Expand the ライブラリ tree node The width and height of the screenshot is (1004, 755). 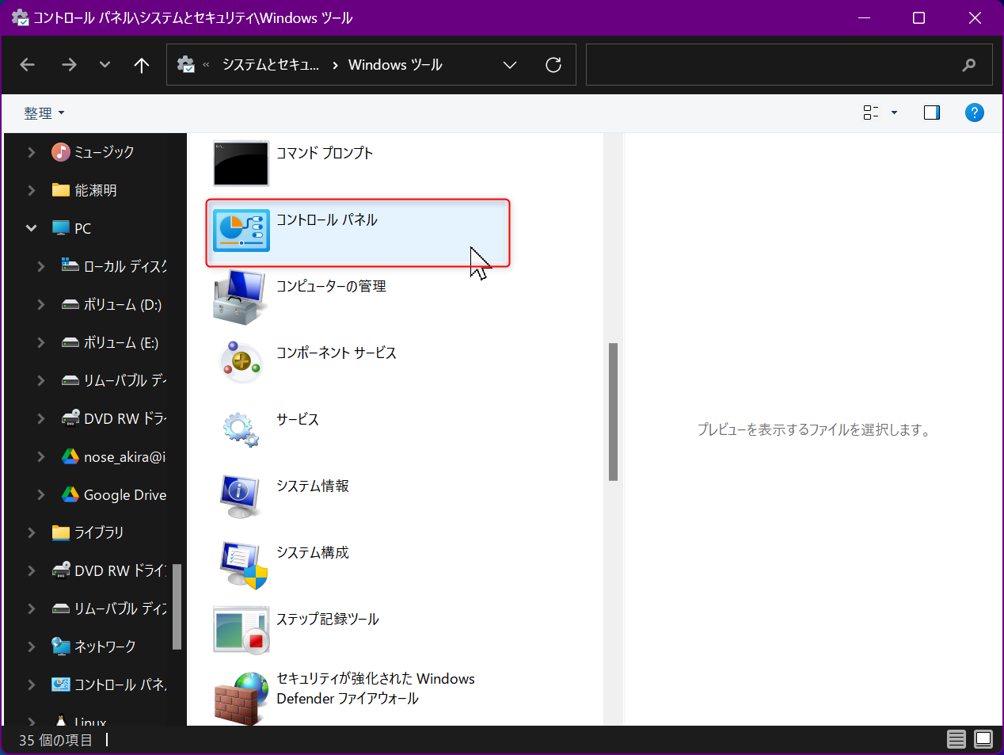click(32, 532)
